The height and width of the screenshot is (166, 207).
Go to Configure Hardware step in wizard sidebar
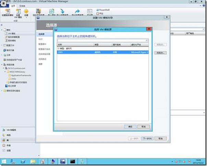click(x=42, y=44)
